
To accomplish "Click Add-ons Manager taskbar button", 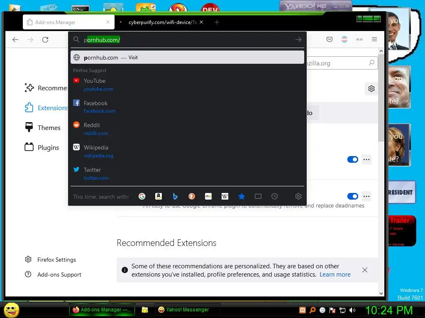I will click(x=102, y=310).
